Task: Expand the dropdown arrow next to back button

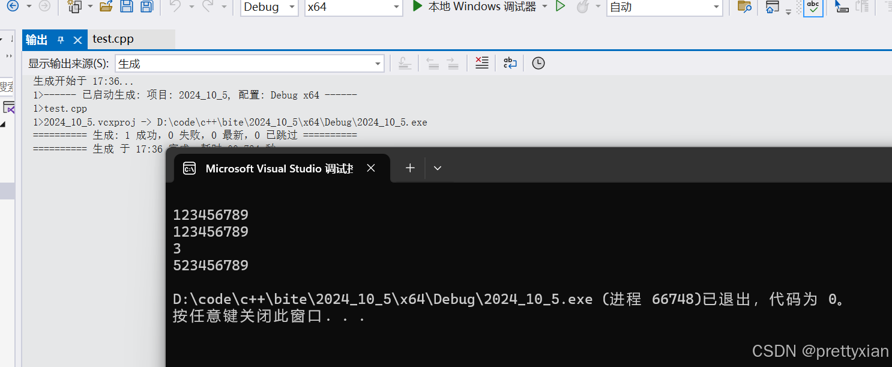Action: 28,7
